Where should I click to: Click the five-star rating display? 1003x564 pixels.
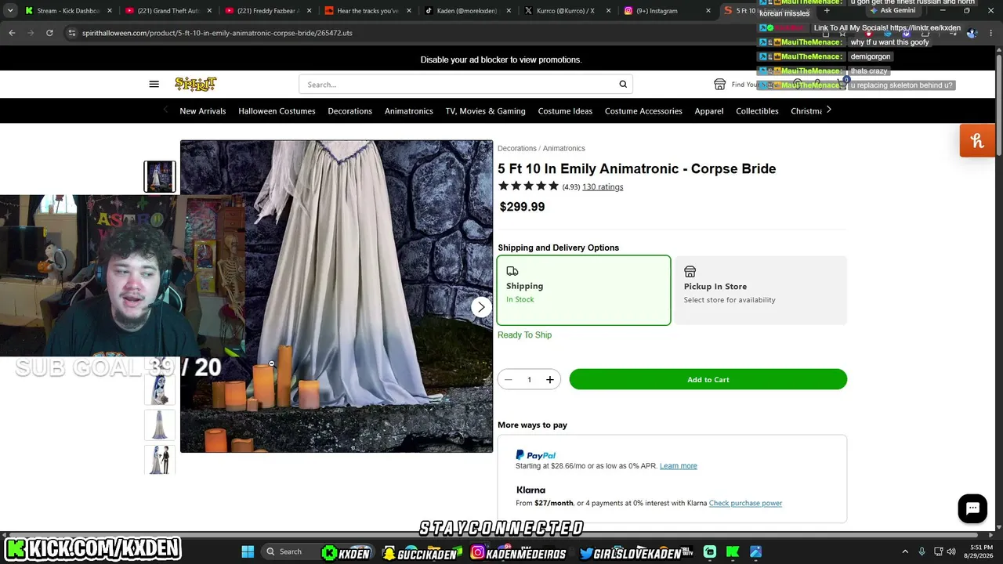click(x=529, y=186)
